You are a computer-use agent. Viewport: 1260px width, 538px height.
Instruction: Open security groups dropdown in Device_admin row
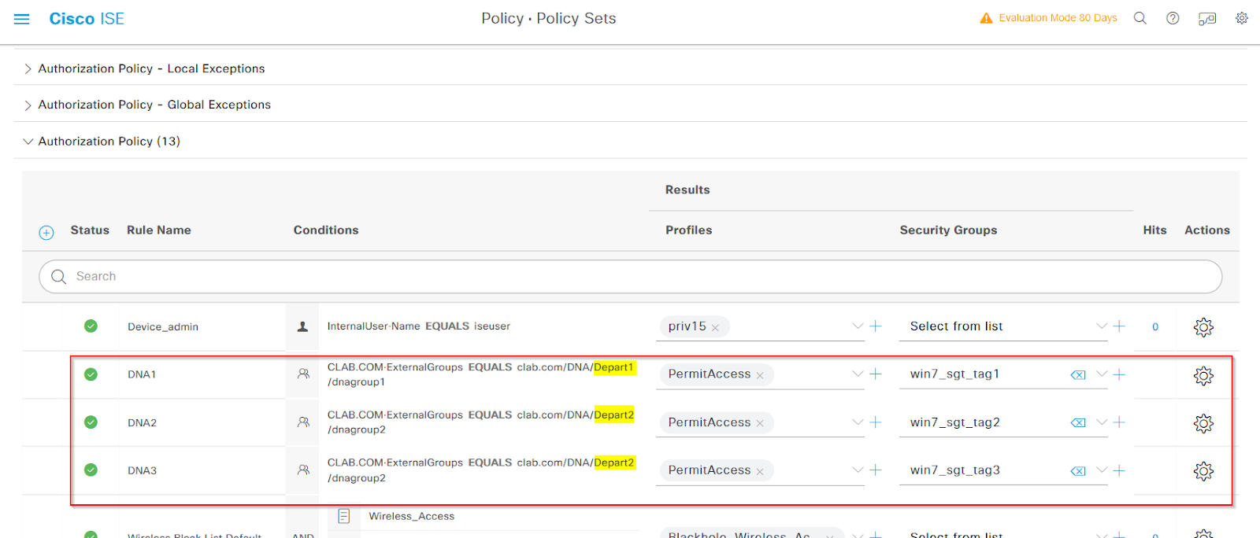coord(1102,326)
